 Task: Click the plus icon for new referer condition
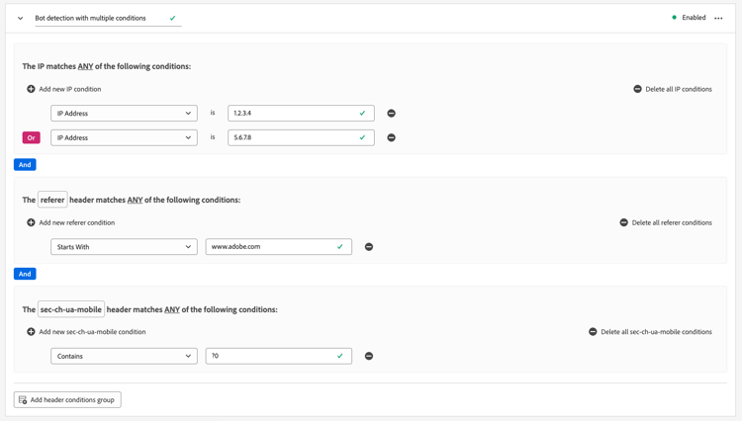tap(31, 222)
